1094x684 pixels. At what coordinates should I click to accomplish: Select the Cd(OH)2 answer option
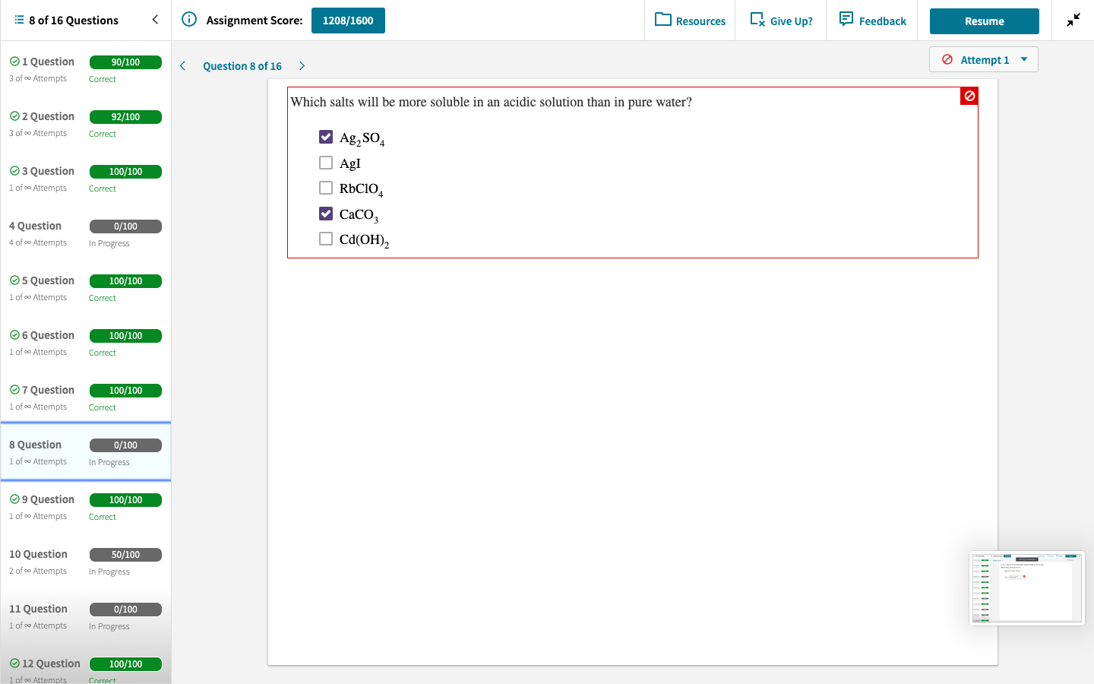pos(326,238)
